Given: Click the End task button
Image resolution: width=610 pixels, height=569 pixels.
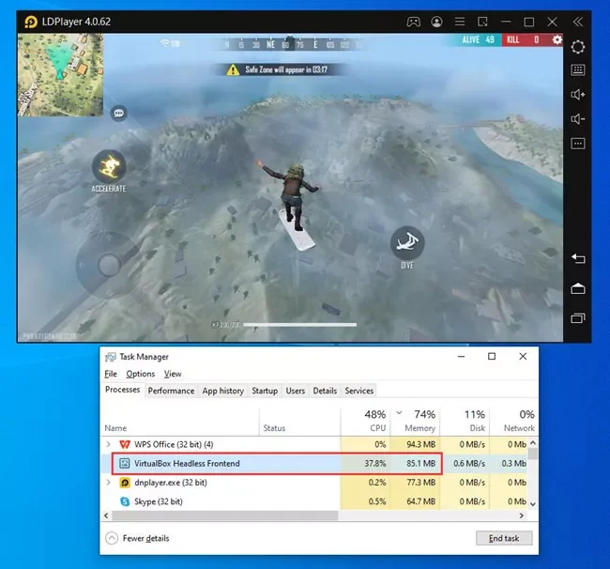Looking at the screenshot, I should point(504,538).
